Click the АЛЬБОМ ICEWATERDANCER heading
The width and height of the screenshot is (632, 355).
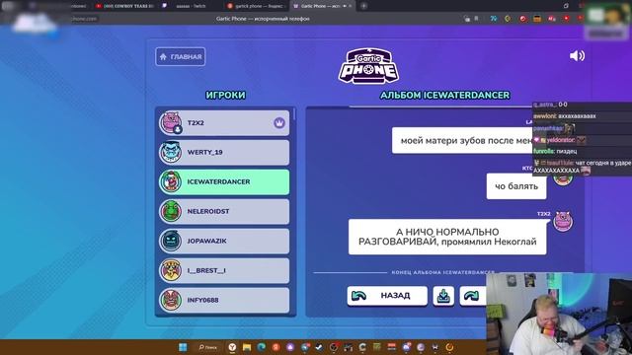445,96
